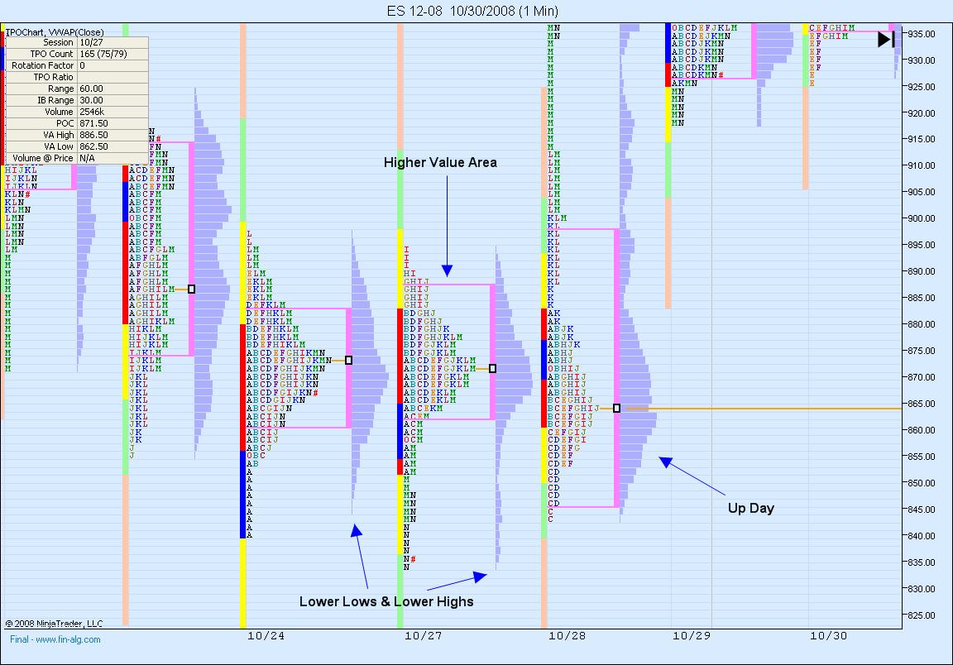Image resolution: width=953 pixels, height=665 pixels.
Task: Select the TPOChart, VWAP(Close) indicator label
Action: click(55, 32)
